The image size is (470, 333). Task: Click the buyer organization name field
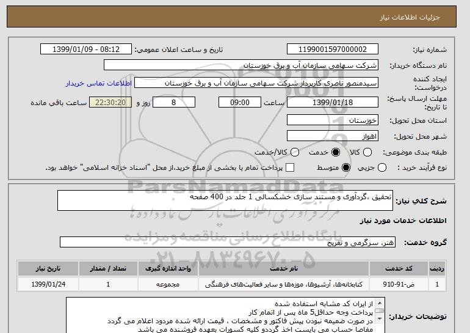241,65
